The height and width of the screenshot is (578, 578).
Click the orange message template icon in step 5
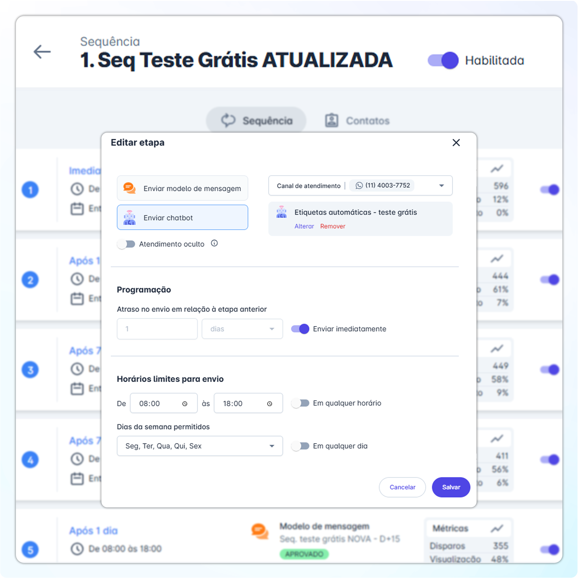point(260,531)
